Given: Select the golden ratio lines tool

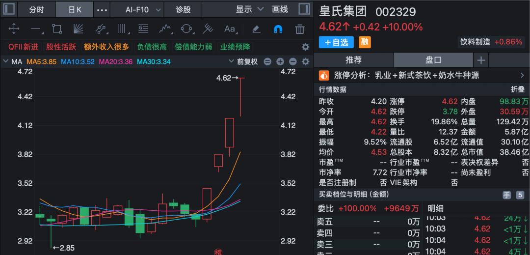Looking at the screenshot, I should point(144,29).
